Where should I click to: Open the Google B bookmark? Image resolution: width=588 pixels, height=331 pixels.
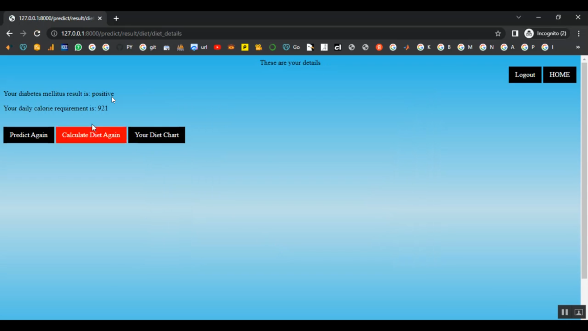point(444,47)
